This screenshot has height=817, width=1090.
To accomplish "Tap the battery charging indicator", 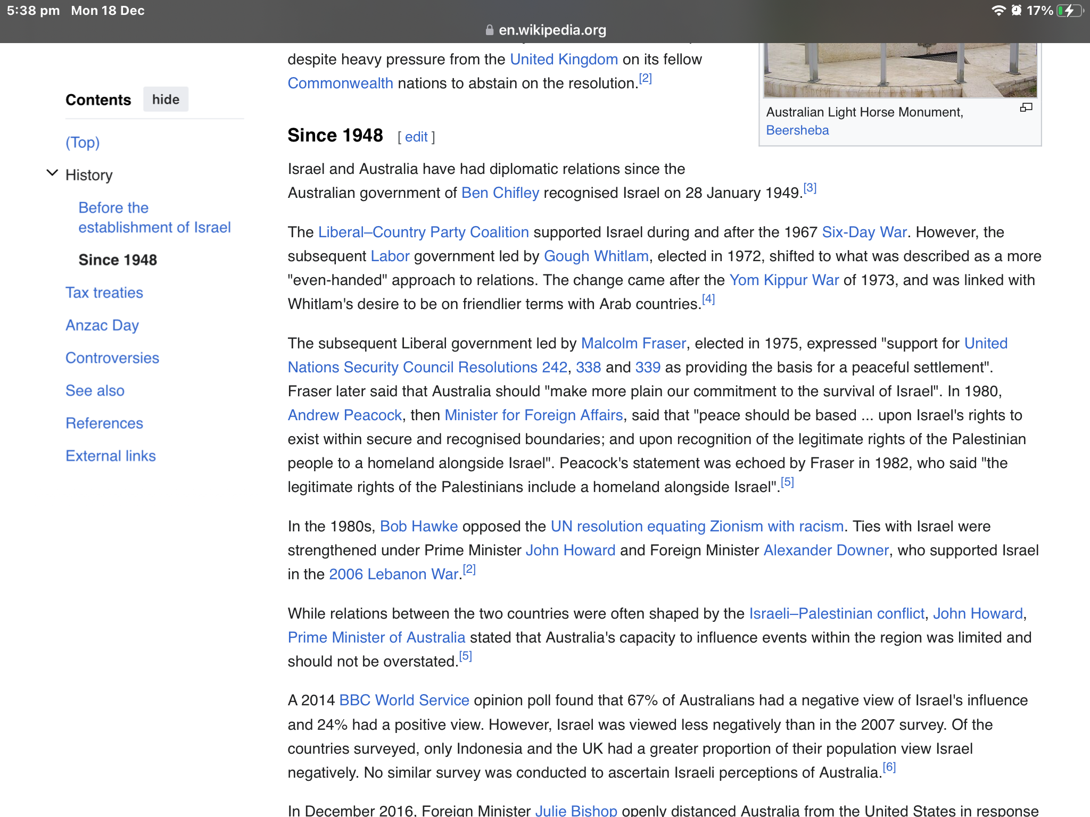I will pos(1070,11).
